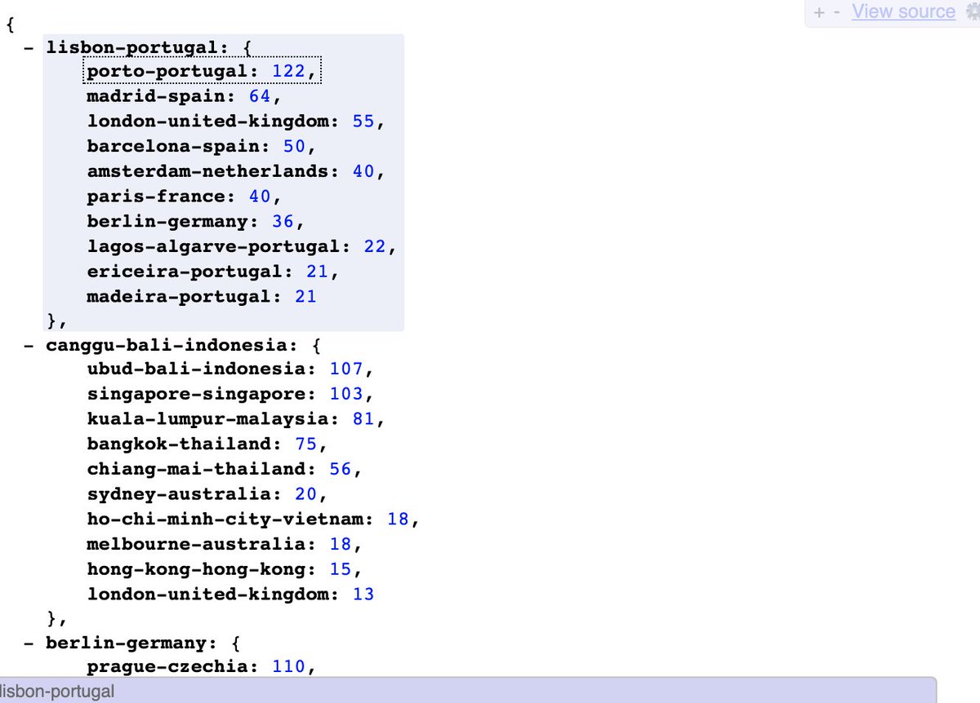Click the value 64 for madrid-spain
The width and height of the screenshot is (980, 703).
coord(260,97)
